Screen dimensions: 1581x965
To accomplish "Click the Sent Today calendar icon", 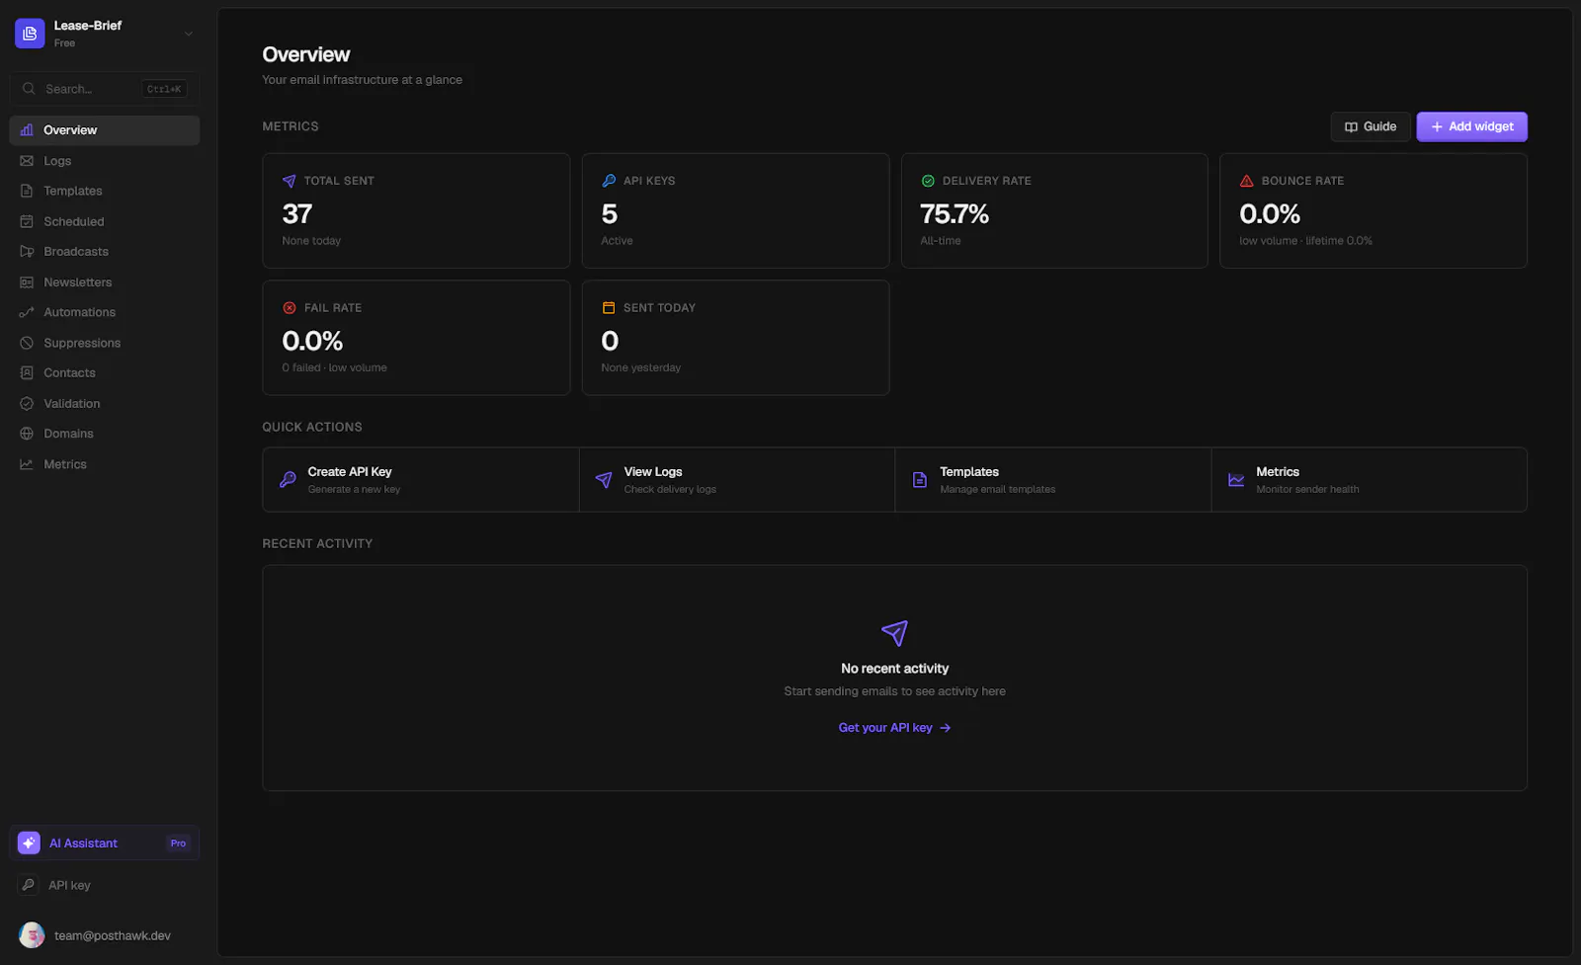I will [609, 308].
